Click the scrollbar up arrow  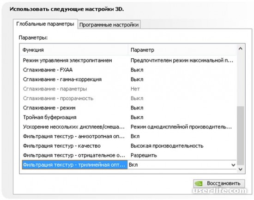click(241, 48)
